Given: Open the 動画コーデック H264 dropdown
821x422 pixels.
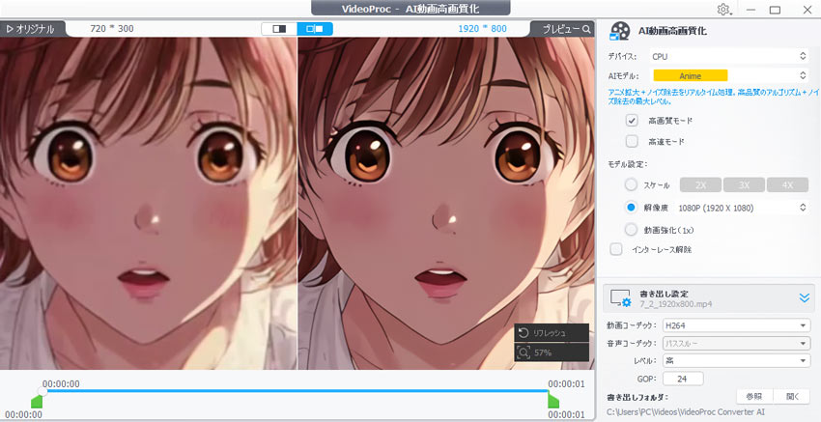Looking at the screenshot, I should (736, 325).
